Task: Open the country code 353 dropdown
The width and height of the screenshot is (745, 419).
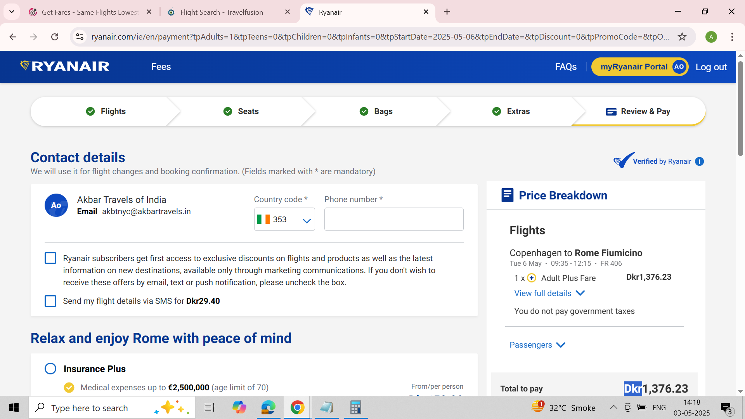Action: pyautogui.click(x=284, y=220)
